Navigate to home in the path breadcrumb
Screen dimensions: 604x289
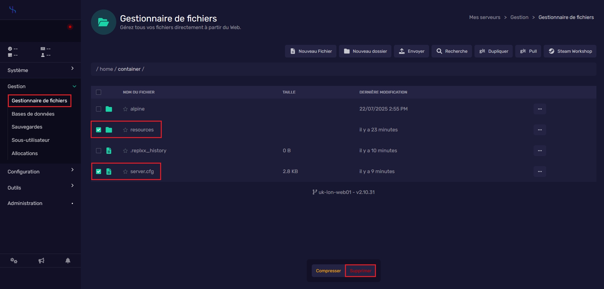tap(106, 69)
